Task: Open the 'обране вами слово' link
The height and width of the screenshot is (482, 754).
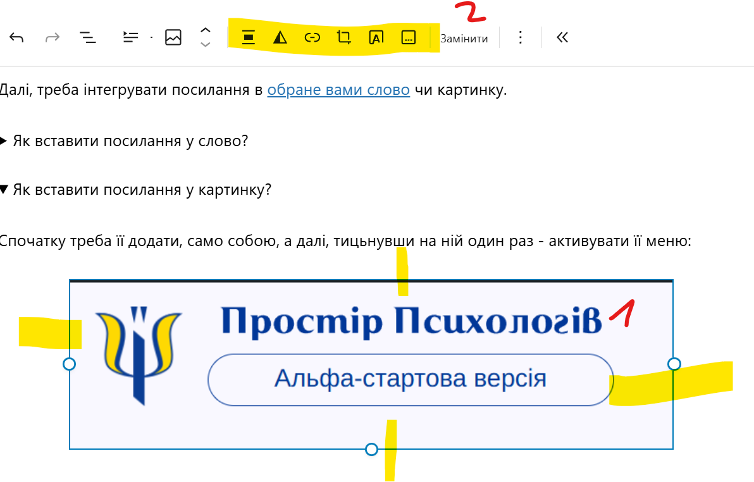Action: 338,90
